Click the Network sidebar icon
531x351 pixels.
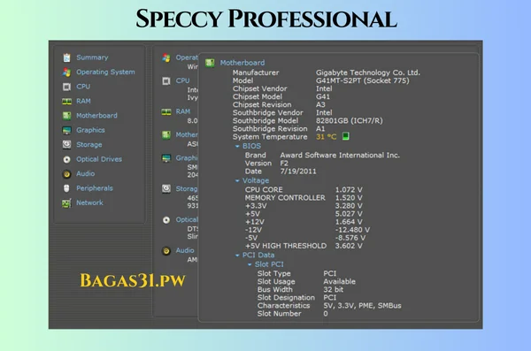pyautogui.click(x=66, y=203)
